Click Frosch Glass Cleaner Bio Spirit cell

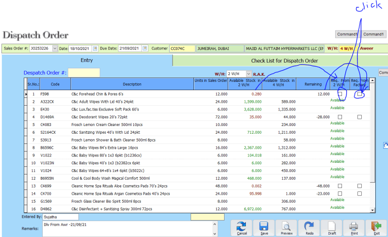coord(106,201)
